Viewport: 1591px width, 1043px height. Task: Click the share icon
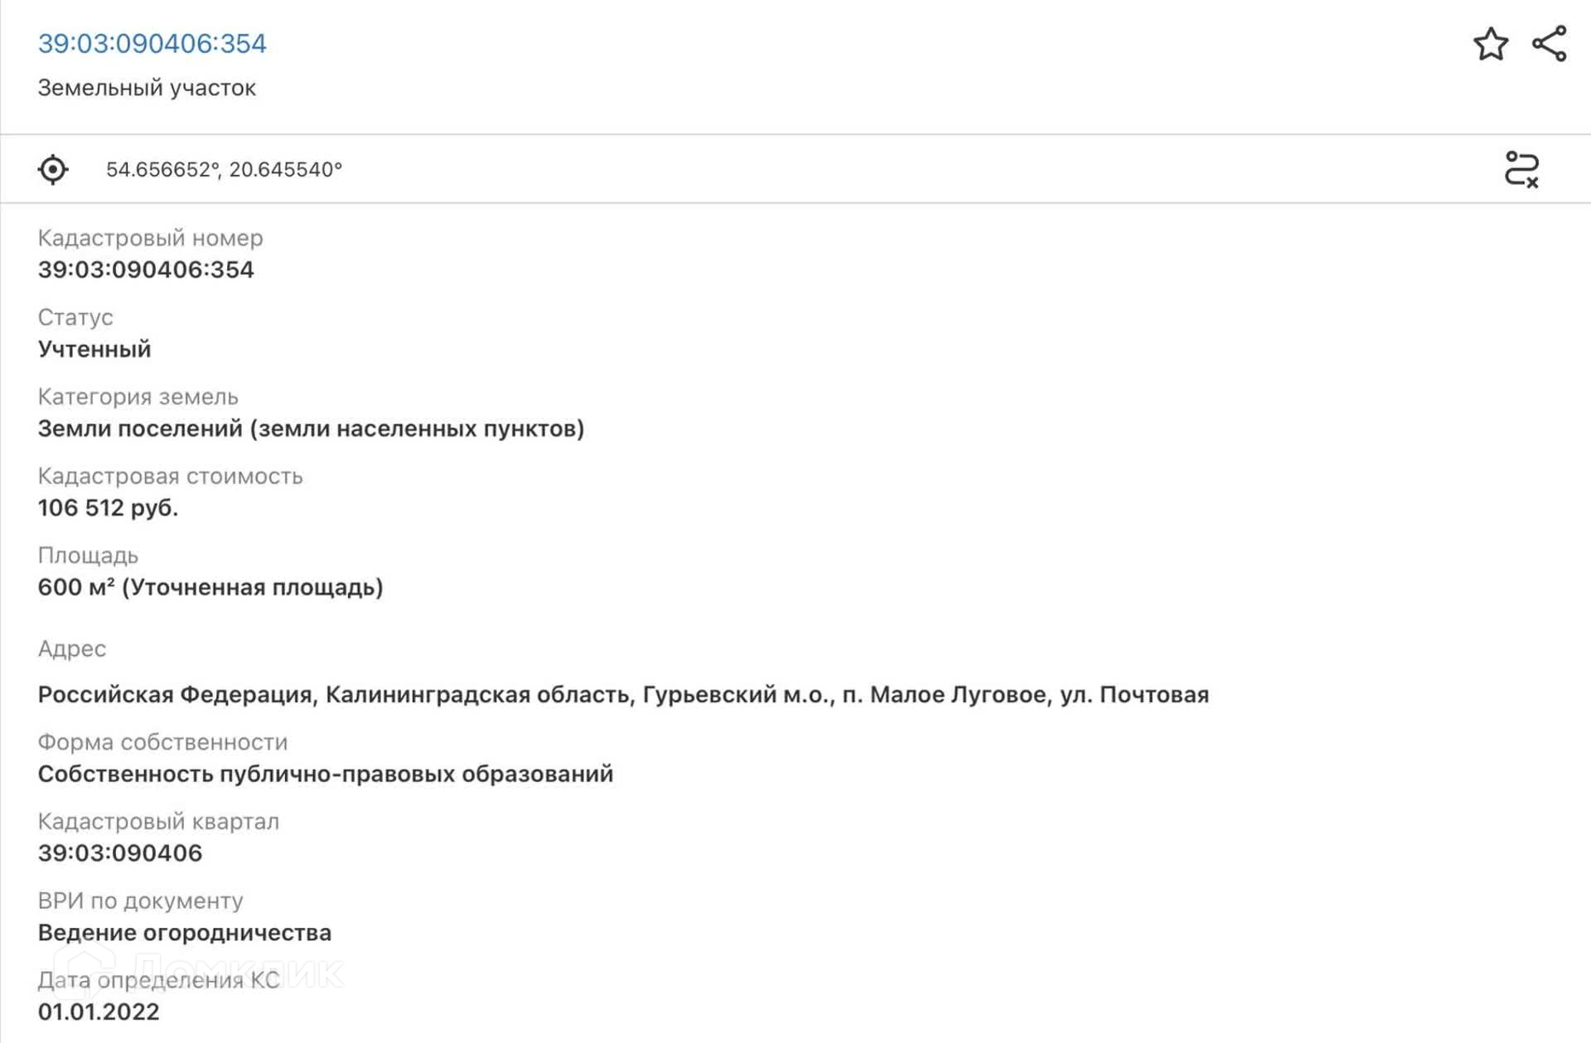(x=1549, y=44)
